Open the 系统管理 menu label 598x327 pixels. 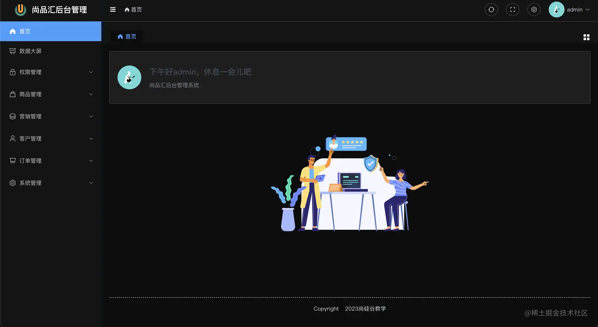click(30, 183)
